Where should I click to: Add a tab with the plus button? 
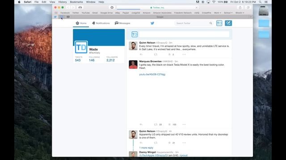[x=251, y=17]
